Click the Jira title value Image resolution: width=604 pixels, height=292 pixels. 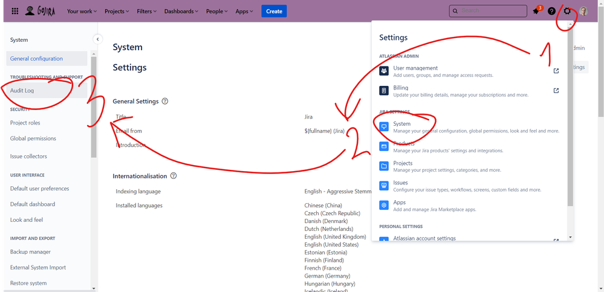[x=308, y=117]
